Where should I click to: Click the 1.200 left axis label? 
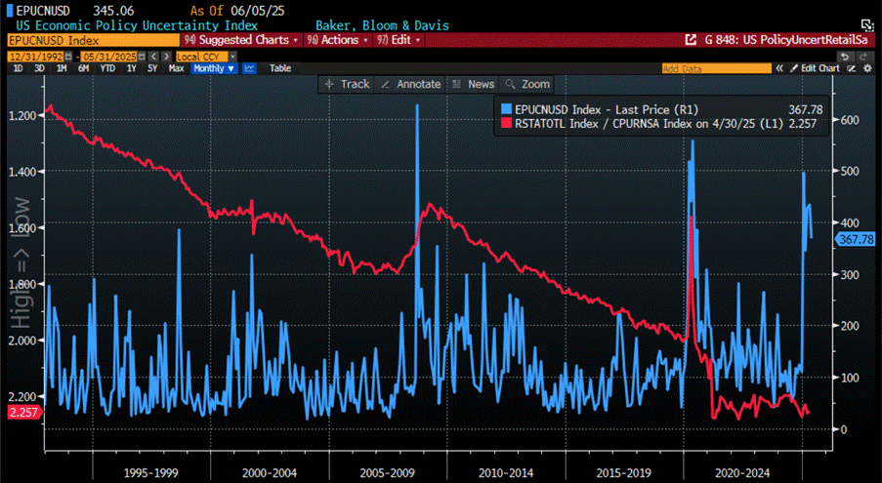click(x=22, y=116)
